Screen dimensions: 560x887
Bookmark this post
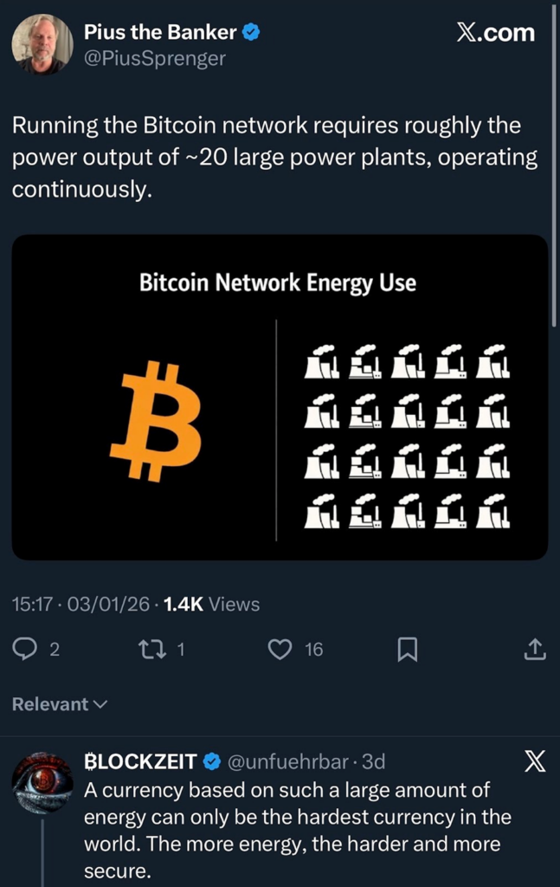[407, 649]
